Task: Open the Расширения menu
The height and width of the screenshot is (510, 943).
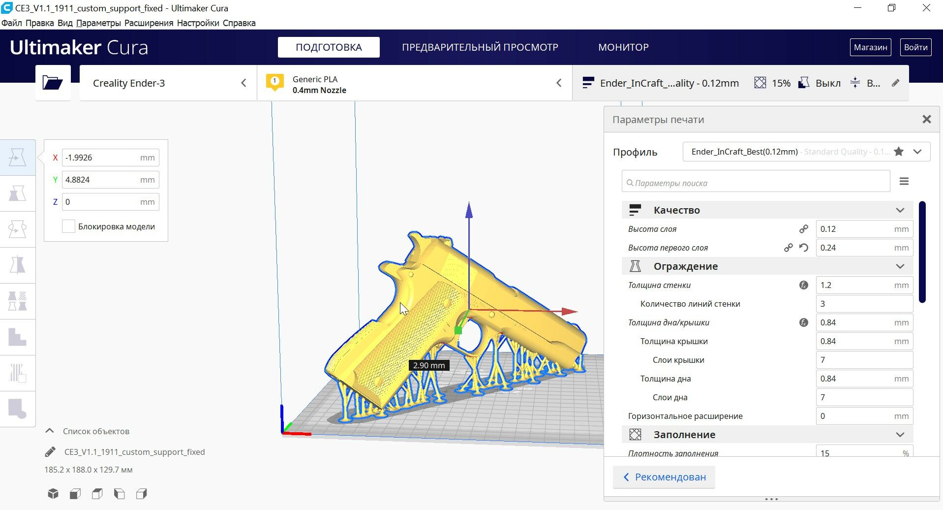Action: 149,23
